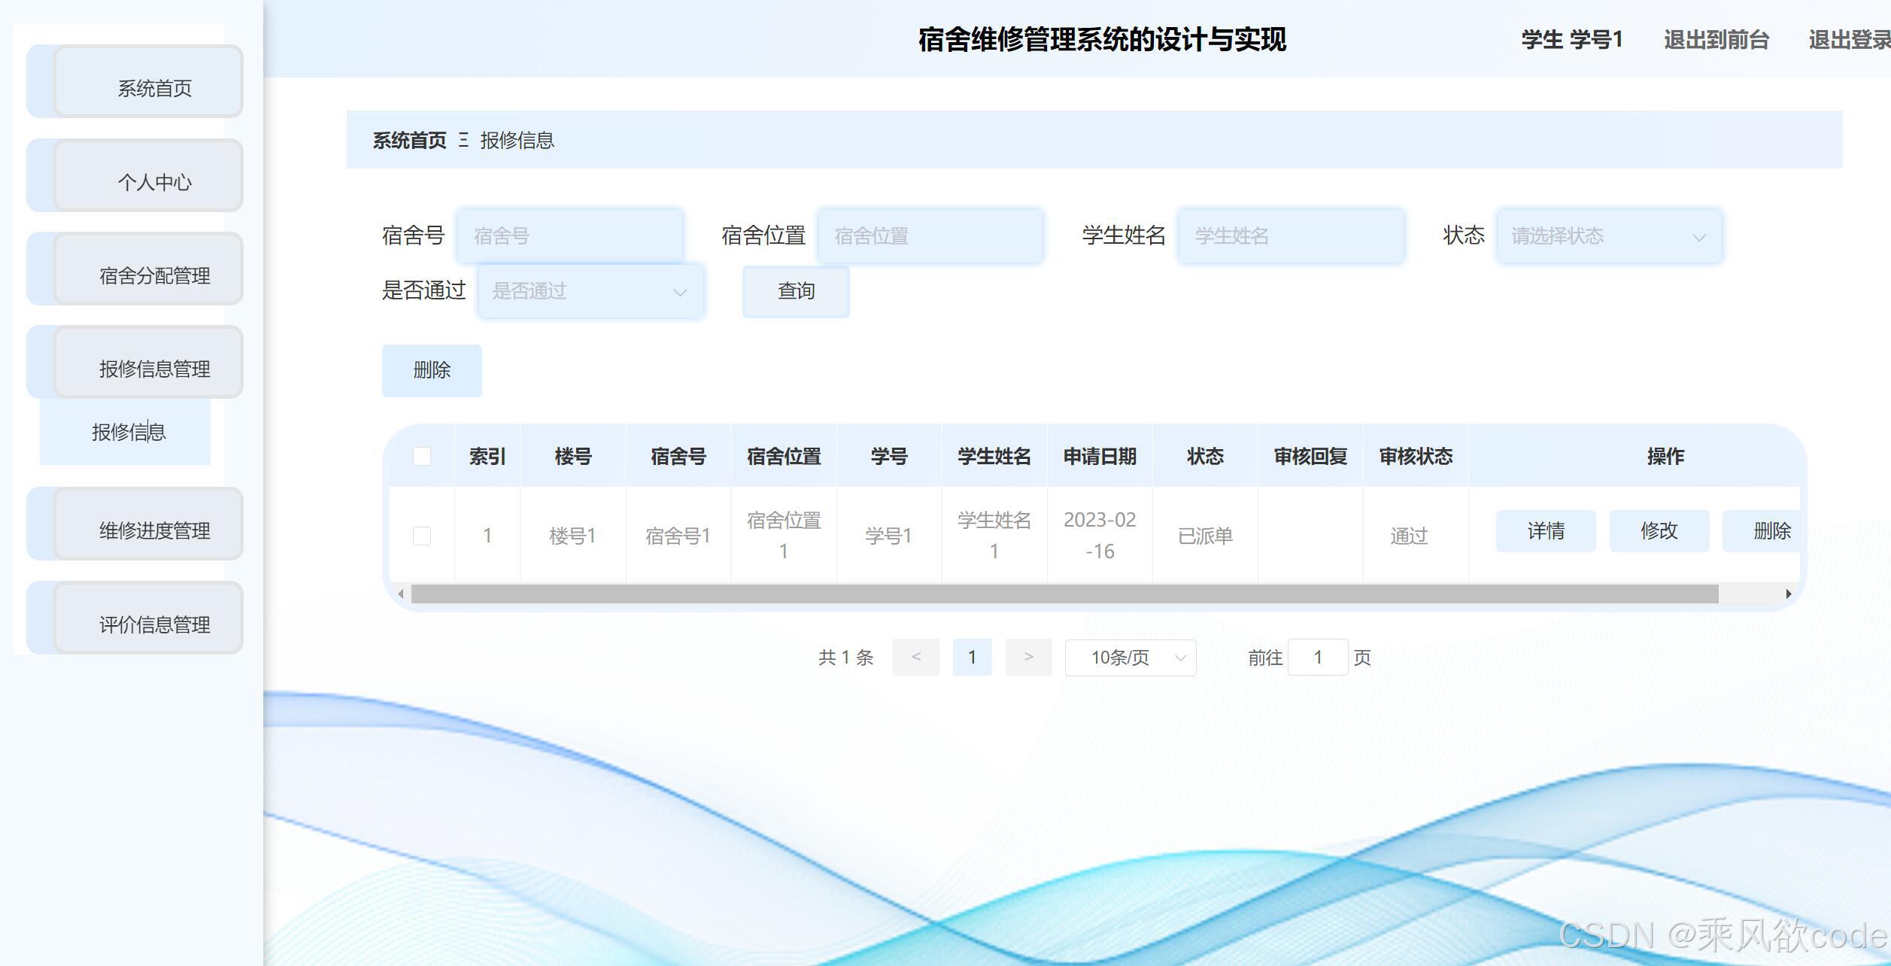1891x966 pixels.
Task: Check the checkbox for row 1
Action: tap(421, 536)
